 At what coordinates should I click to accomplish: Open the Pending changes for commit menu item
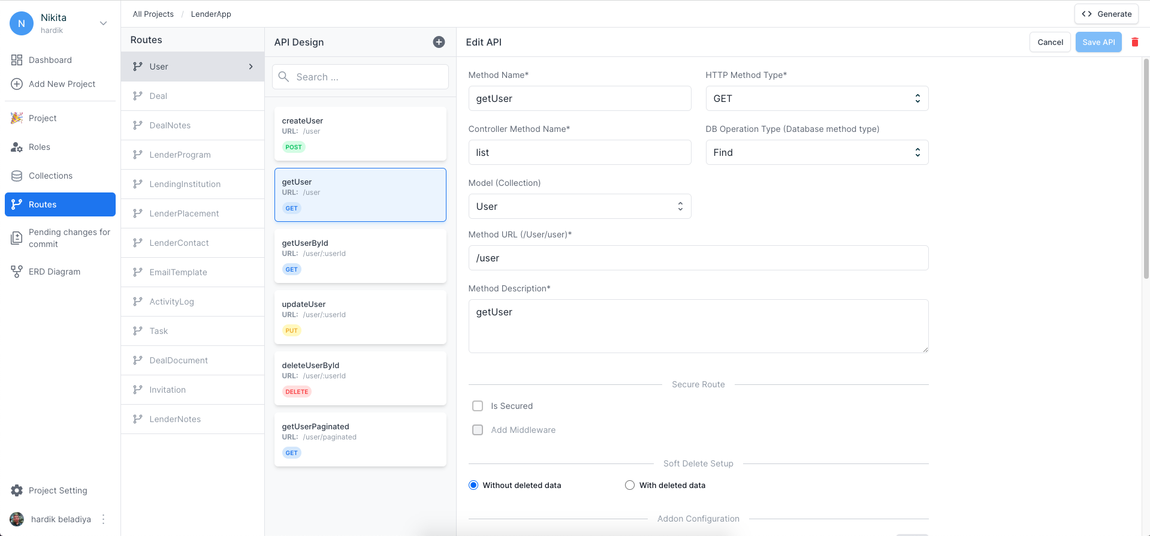pos(60,238)
